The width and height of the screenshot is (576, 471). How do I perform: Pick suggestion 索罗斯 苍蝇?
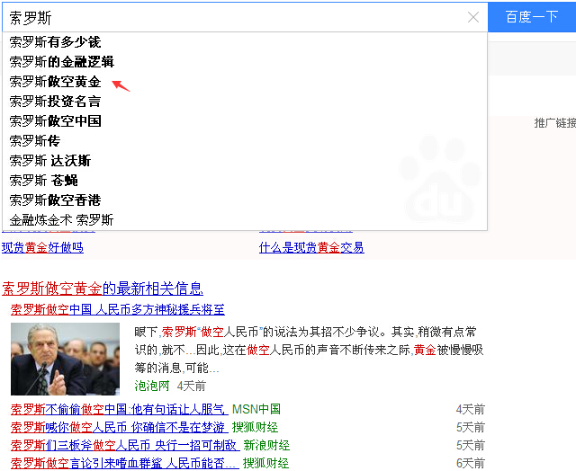tap(245, 181)
